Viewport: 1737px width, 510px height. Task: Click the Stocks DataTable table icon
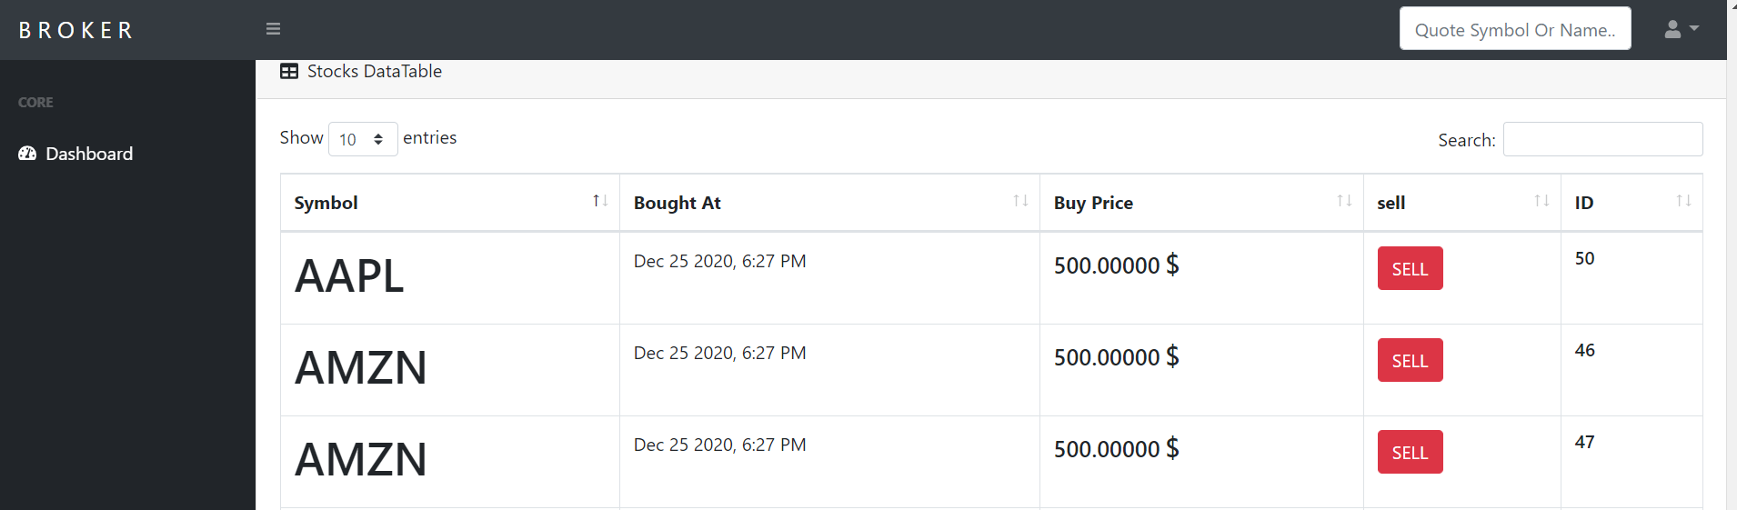click(x=289, y=71)
